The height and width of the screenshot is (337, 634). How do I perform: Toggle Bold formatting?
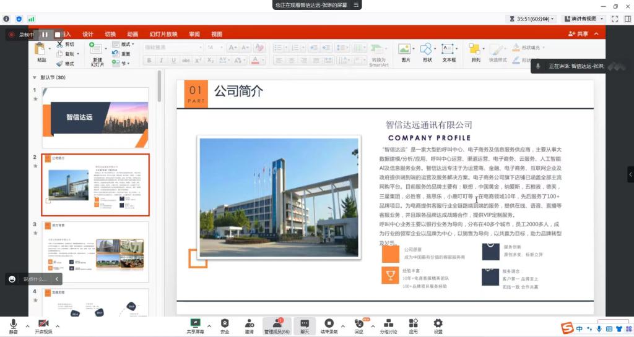(x=149, y=60)
